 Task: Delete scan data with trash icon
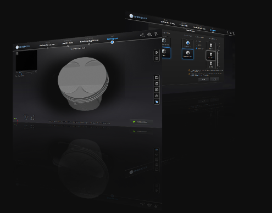[x=157, y=84]
